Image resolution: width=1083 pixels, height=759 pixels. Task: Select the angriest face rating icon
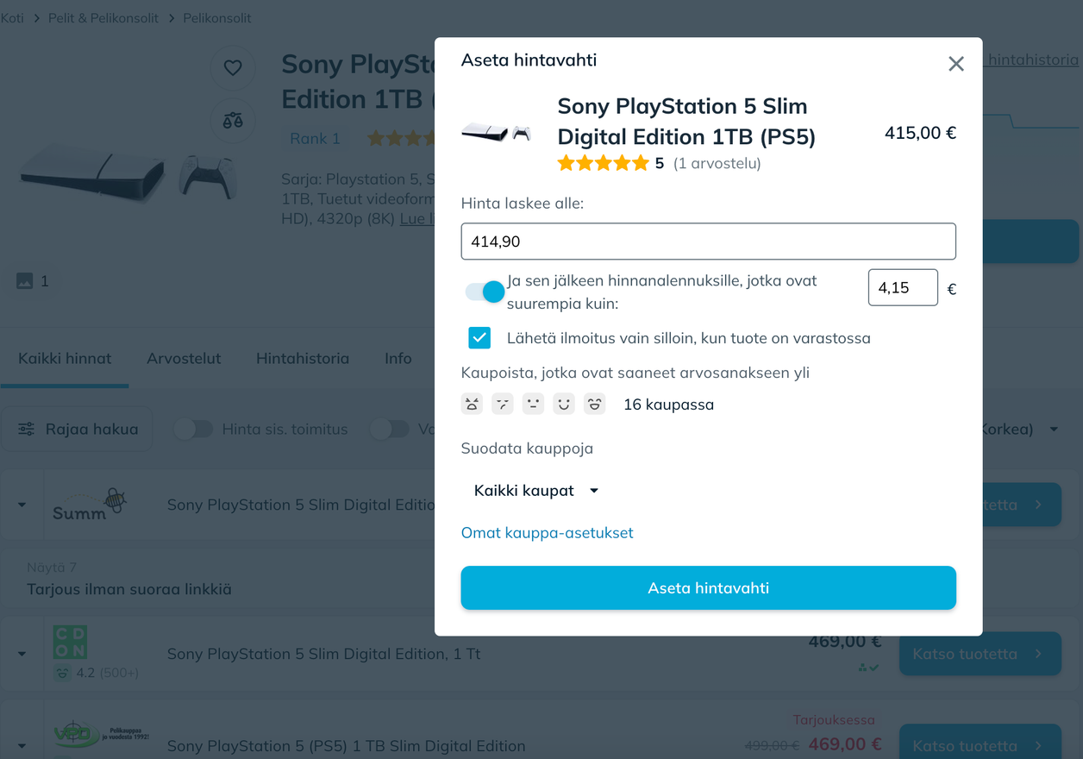[472, 404]
